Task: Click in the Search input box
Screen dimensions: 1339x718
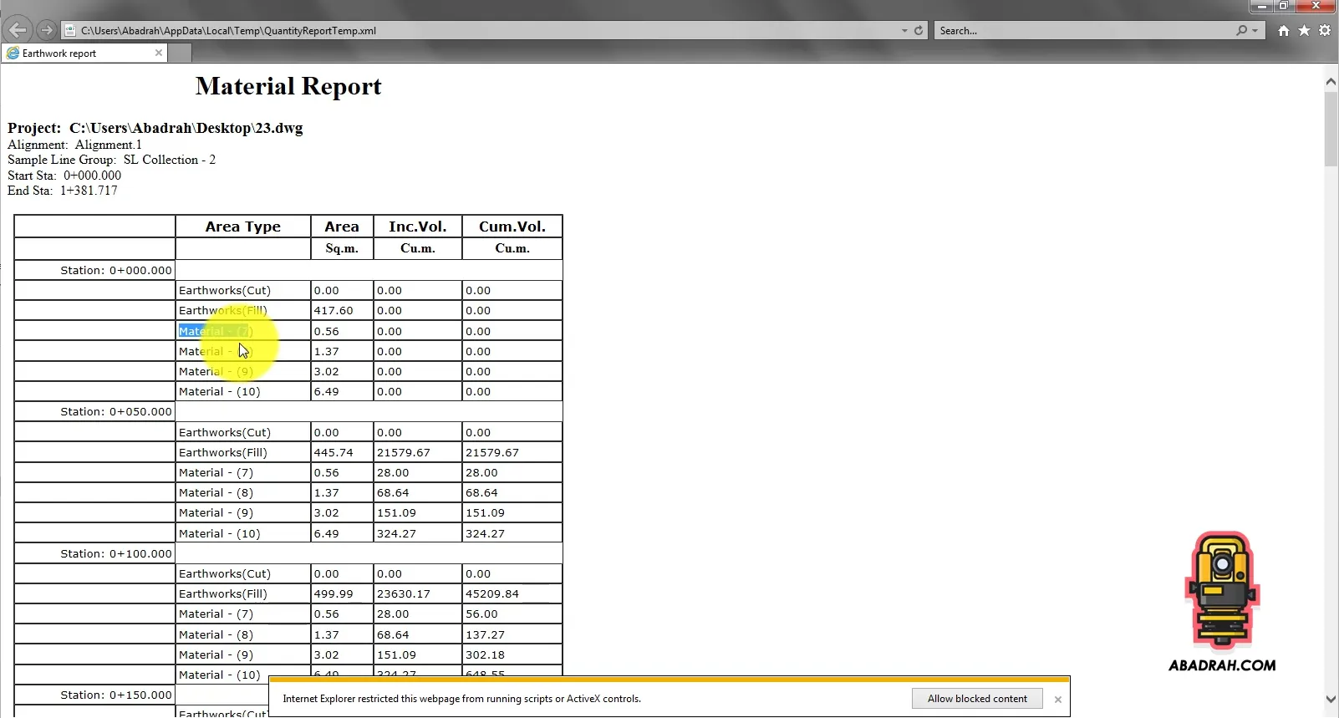Action: pyautogui.click(x=1082, y=31)
